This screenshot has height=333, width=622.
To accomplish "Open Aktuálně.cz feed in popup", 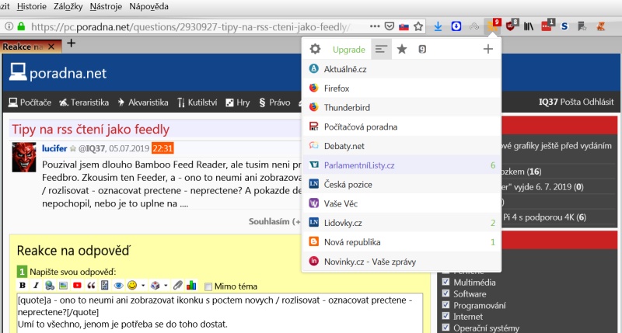I will pos(401,69).
